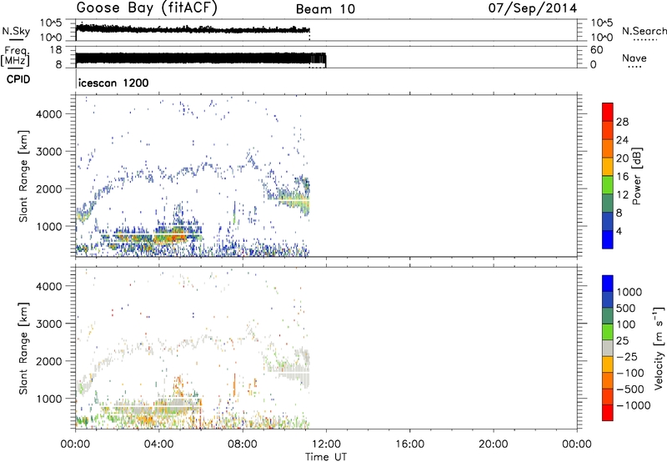Viewport: 667px width, 462px height.
Task: Click the dotted line sample under "Nave"
Action: (634, 67)
